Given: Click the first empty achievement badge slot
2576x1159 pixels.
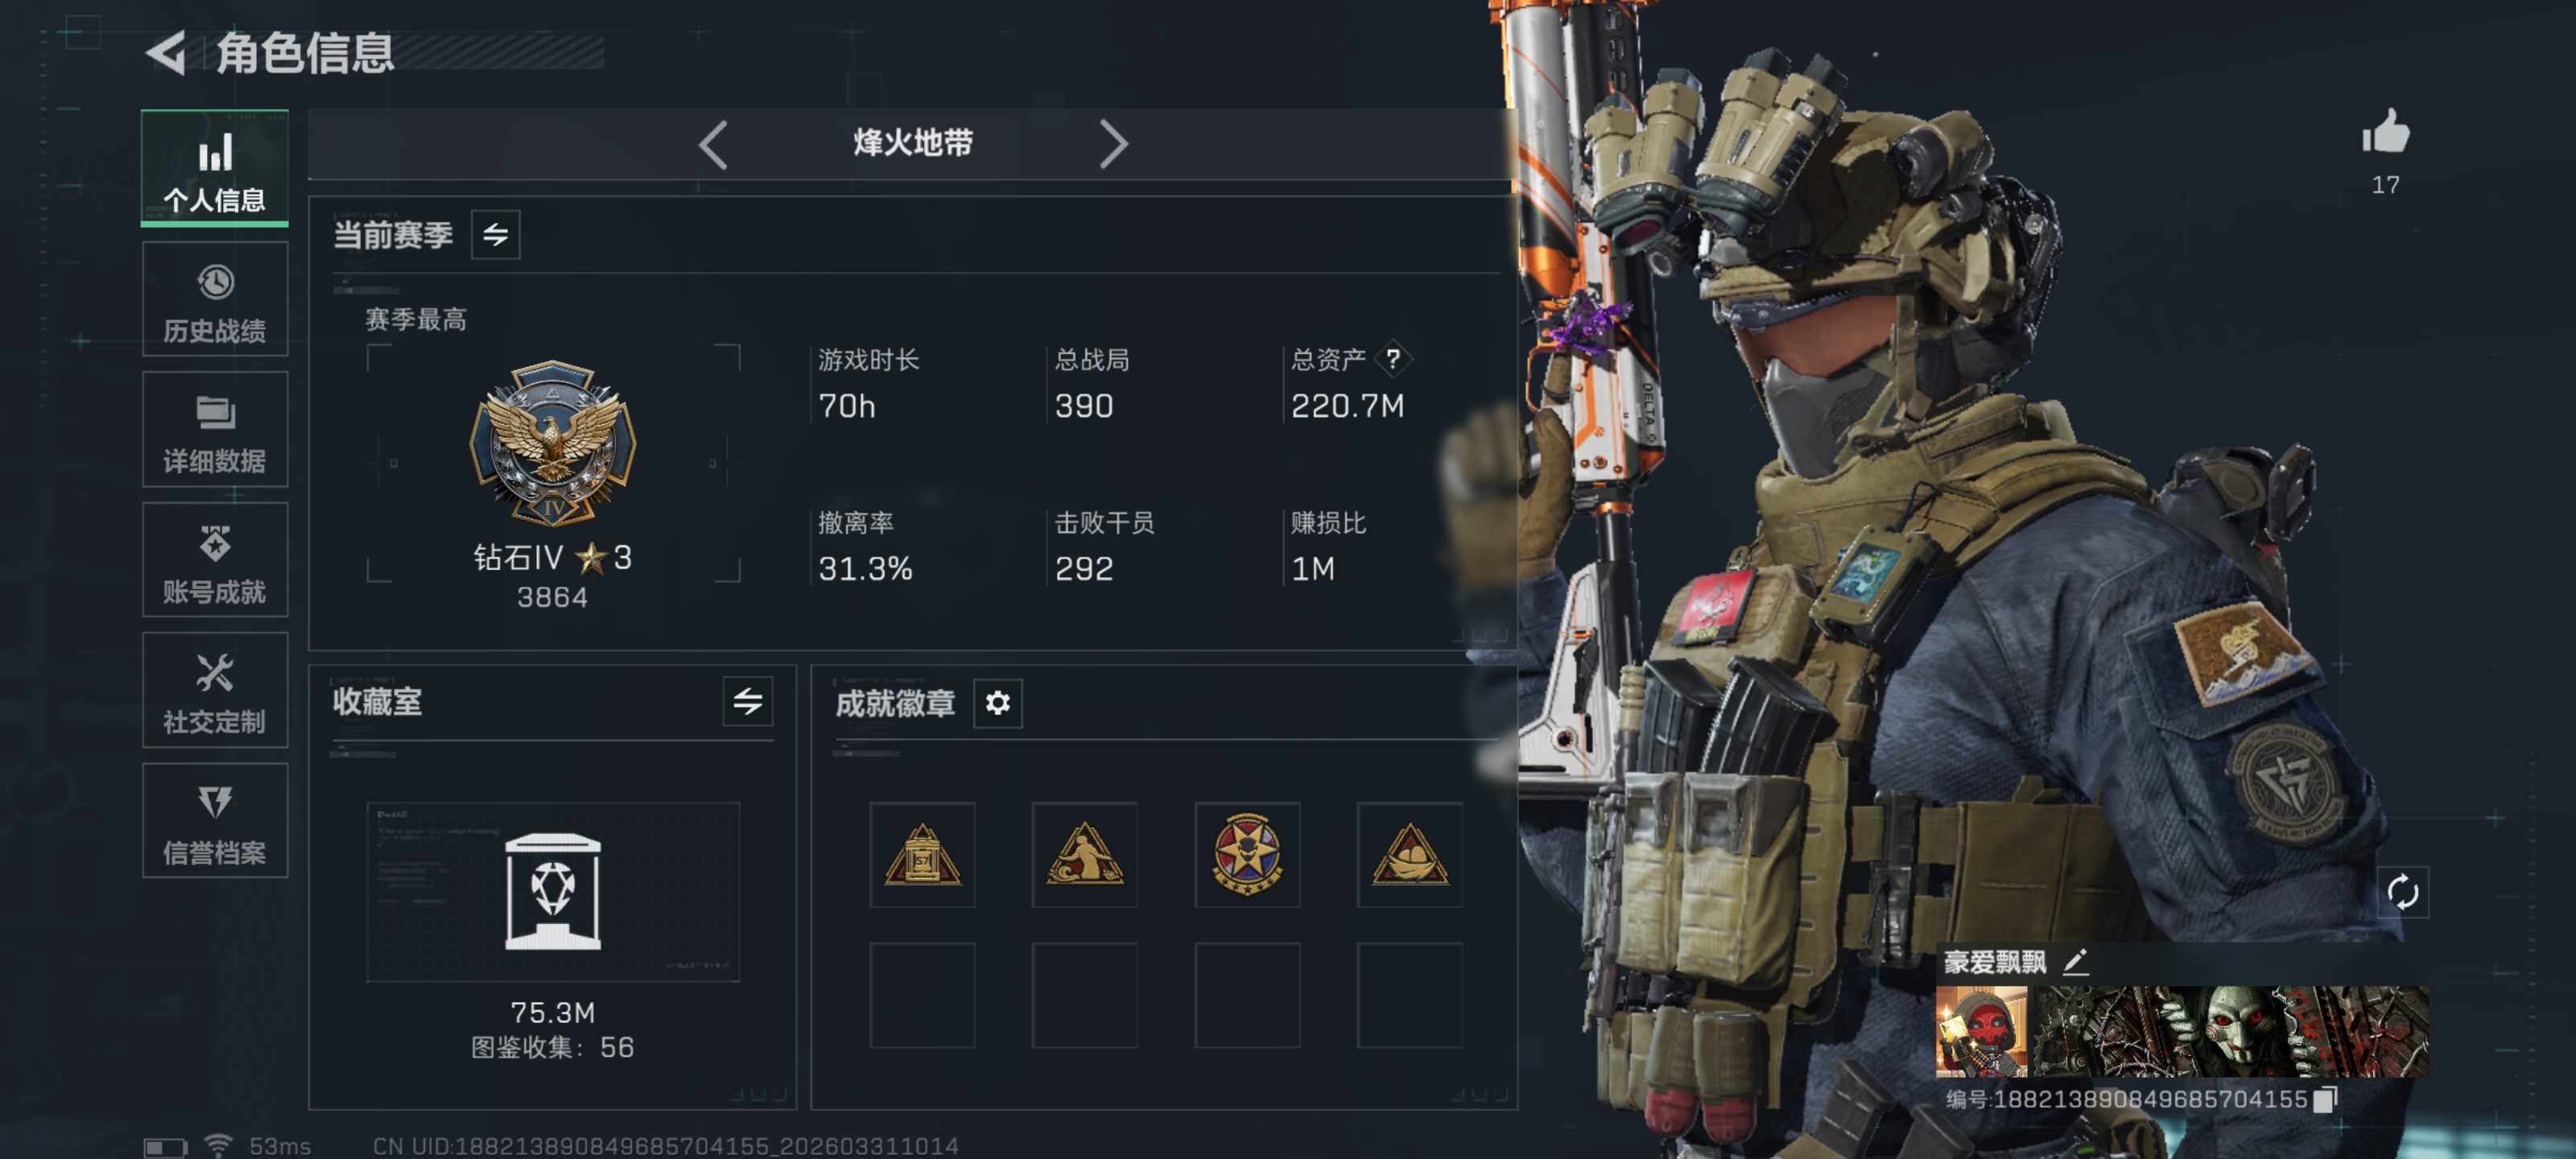Looking at the screenshot, I should click(922, 995).
